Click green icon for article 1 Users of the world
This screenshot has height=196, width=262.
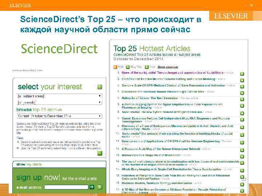point(242,74)
